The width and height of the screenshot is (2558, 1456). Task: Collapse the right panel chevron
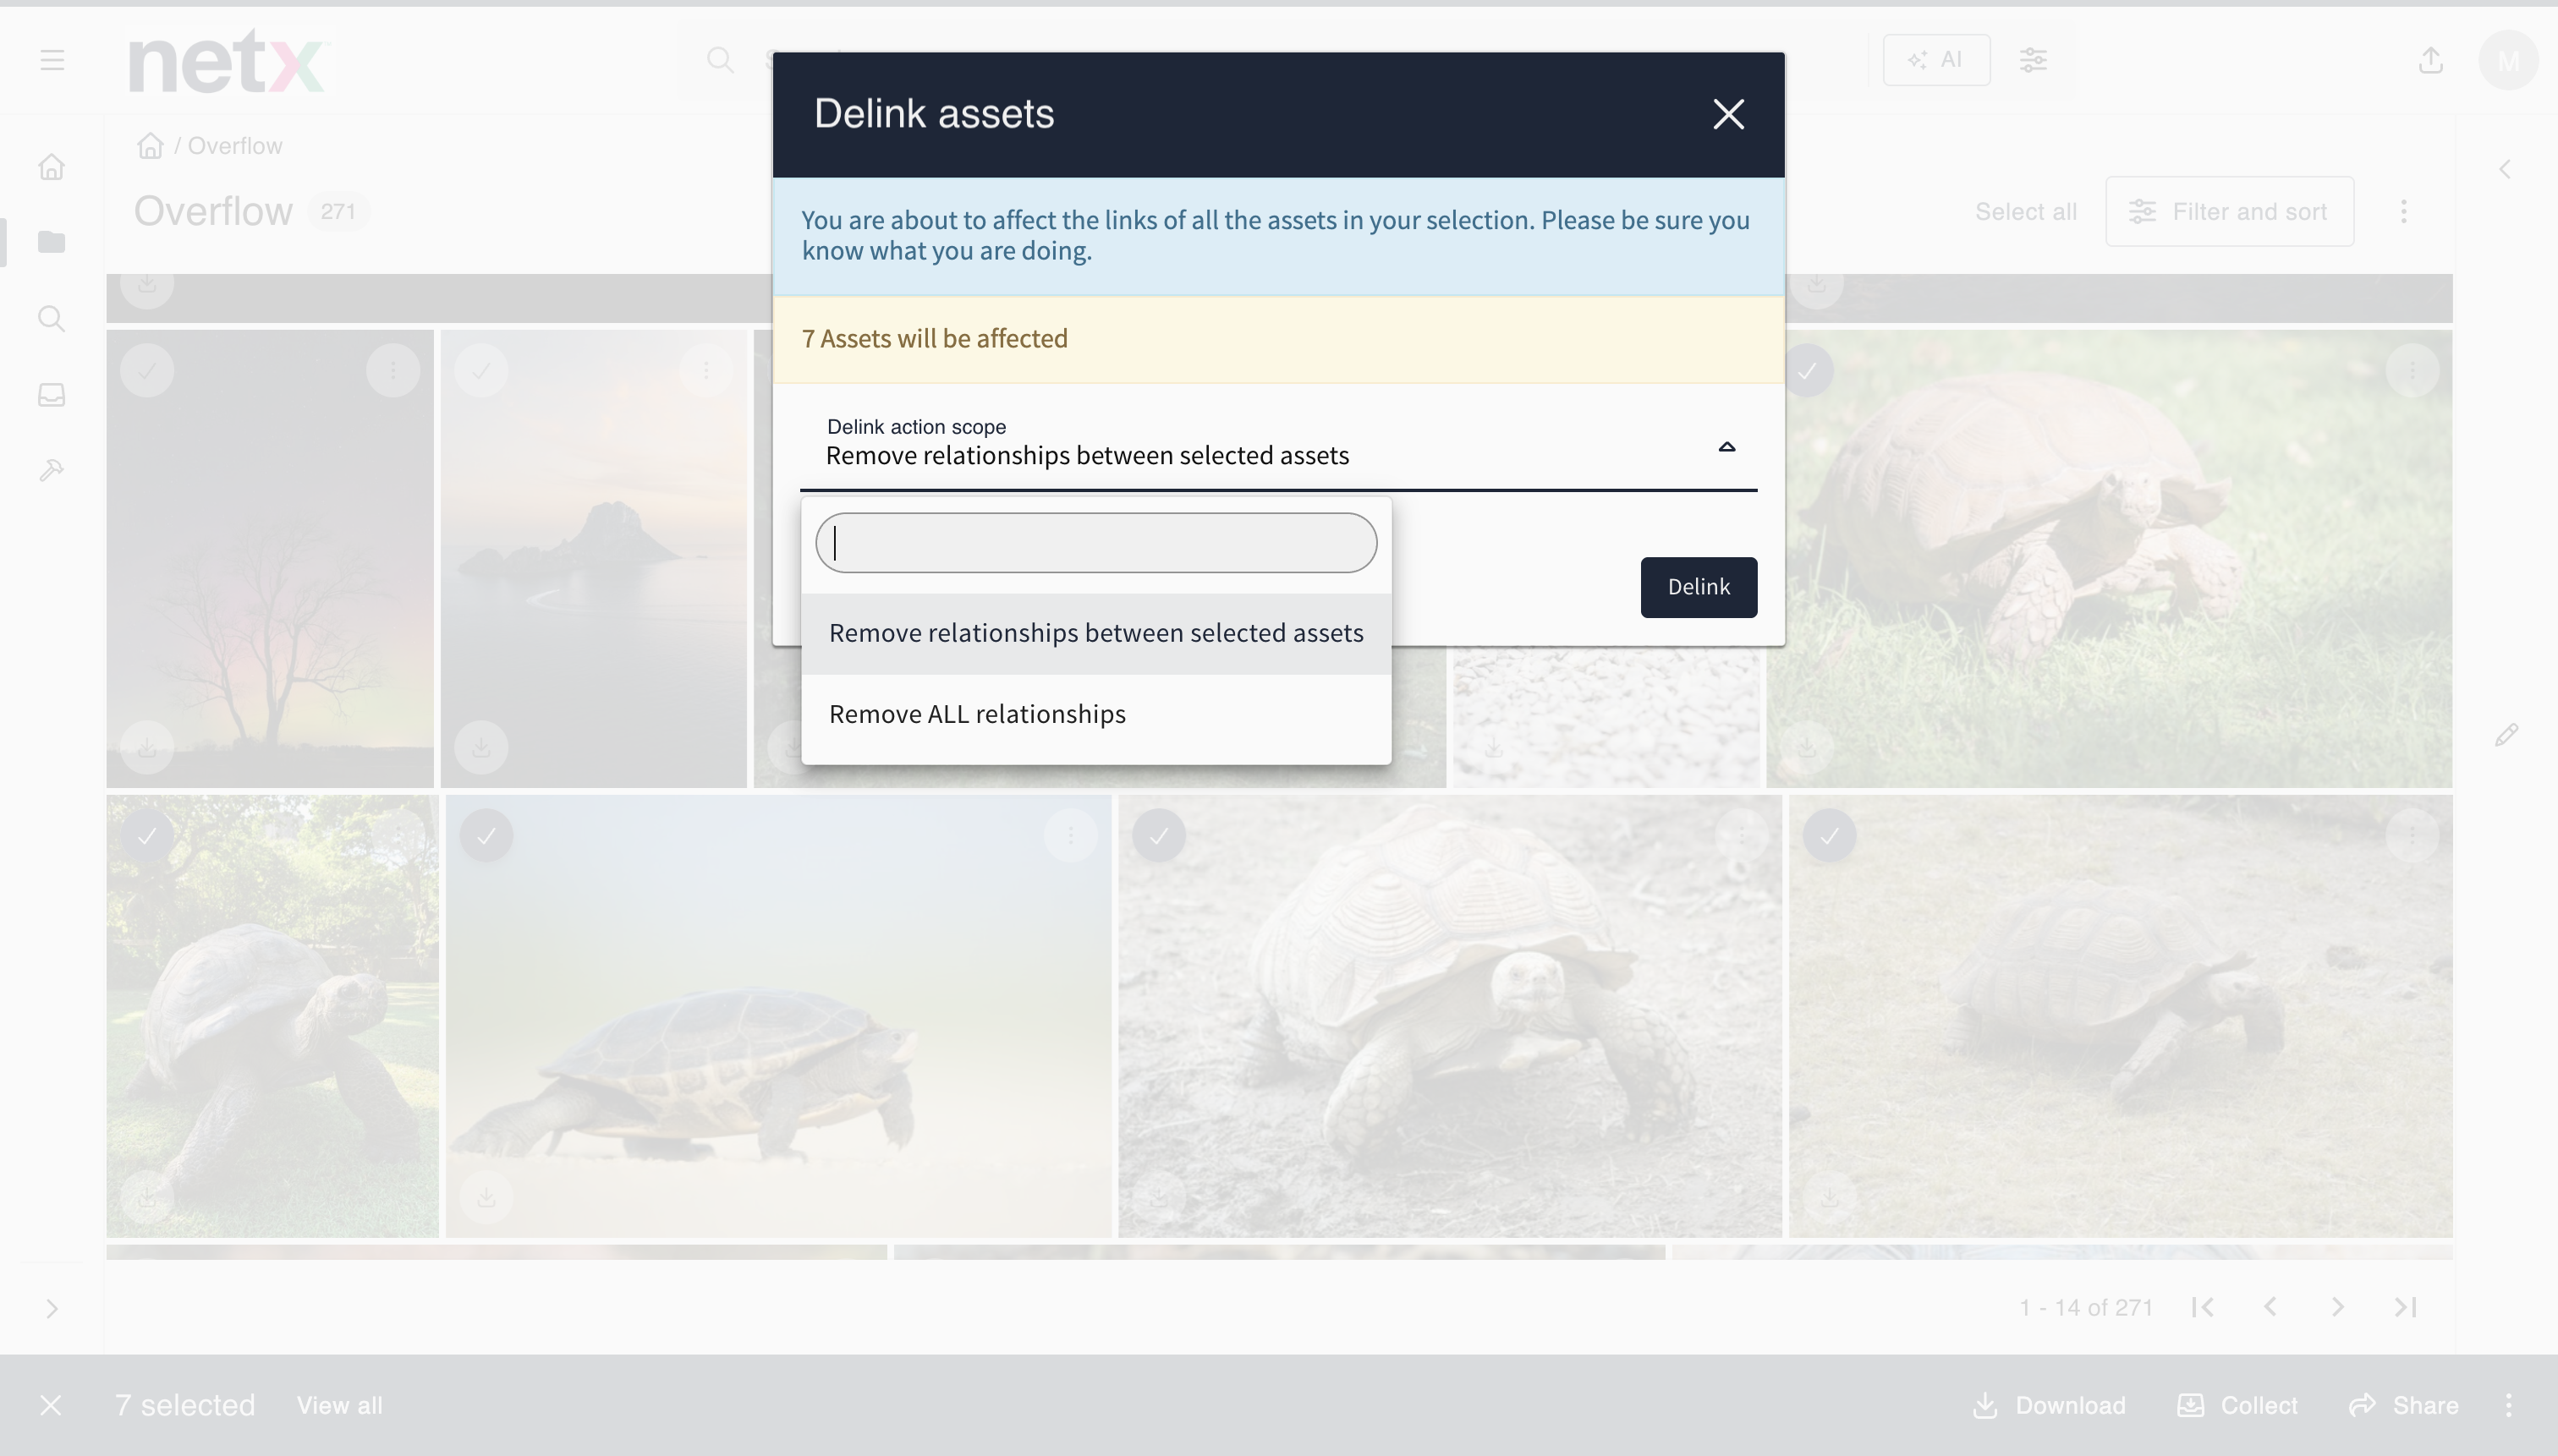click(x=2505, y=169)
